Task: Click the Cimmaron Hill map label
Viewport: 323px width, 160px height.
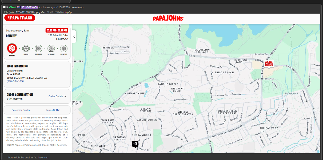Action: coord(136,94)
